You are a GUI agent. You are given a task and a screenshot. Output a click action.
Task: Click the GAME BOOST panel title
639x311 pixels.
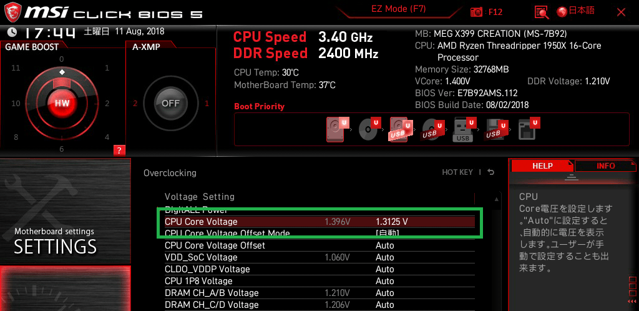coord(32,47)
